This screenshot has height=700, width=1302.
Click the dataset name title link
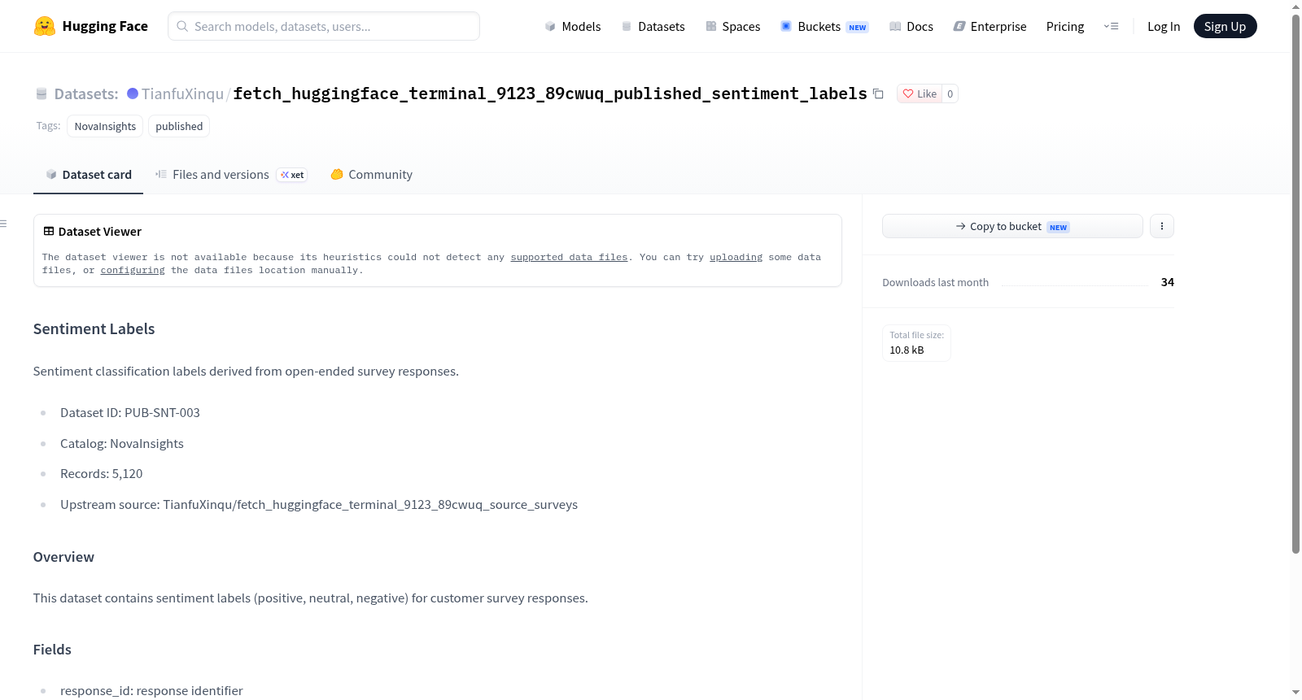(550, 93)
